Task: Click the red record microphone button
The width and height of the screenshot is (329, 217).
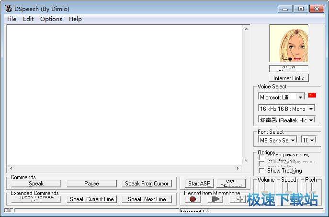Action: (193, 199)
